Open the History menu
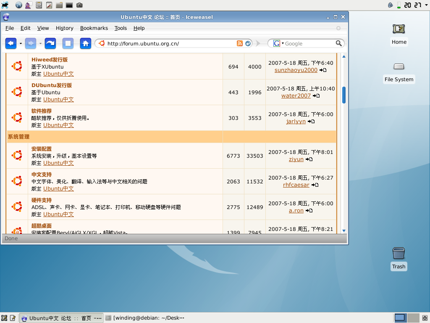430x323 pixels. tap(64, 28)
